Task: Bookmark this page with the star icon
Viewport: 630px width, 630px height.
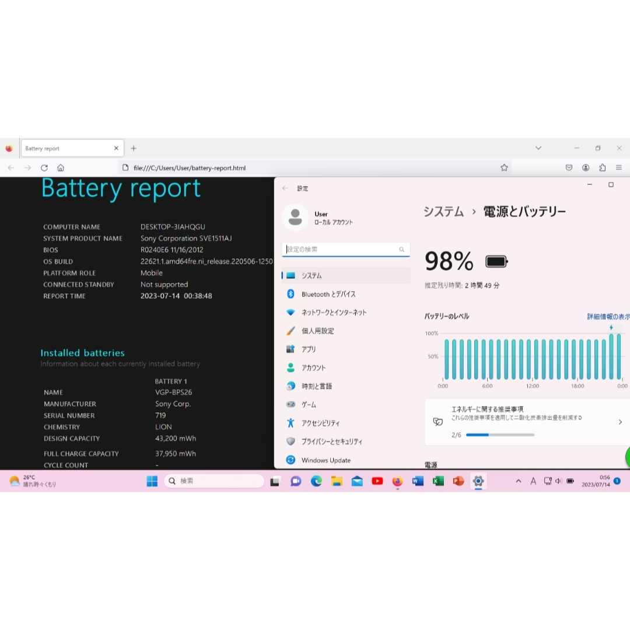Action: click(504, 167)
